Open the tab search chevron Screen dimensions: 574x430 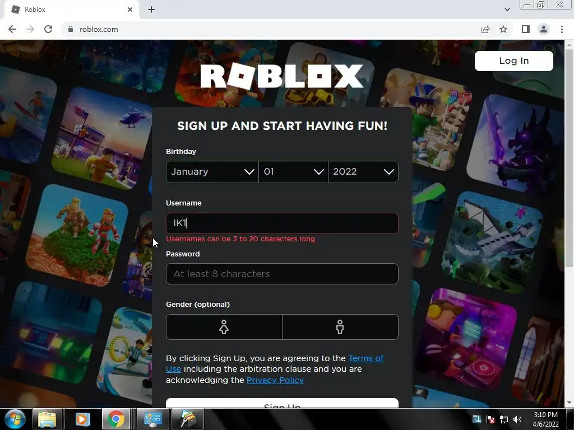click(x=507, y=10)
